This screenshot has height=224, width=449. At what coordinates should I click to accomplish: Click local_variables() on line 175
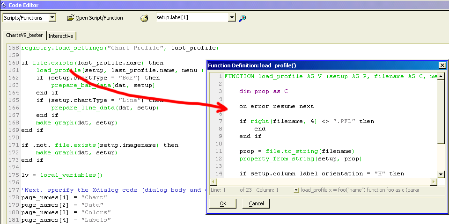coord(71,175)
